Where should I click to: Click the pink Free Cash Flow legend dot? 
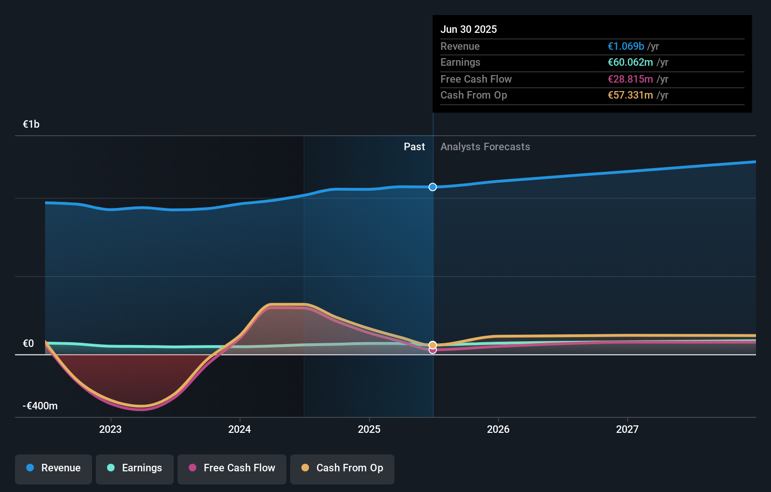[192, 468]
